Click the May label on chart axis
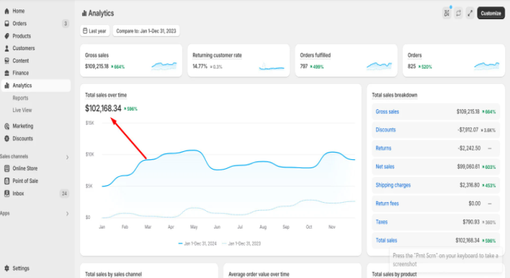 pos(194,227)
